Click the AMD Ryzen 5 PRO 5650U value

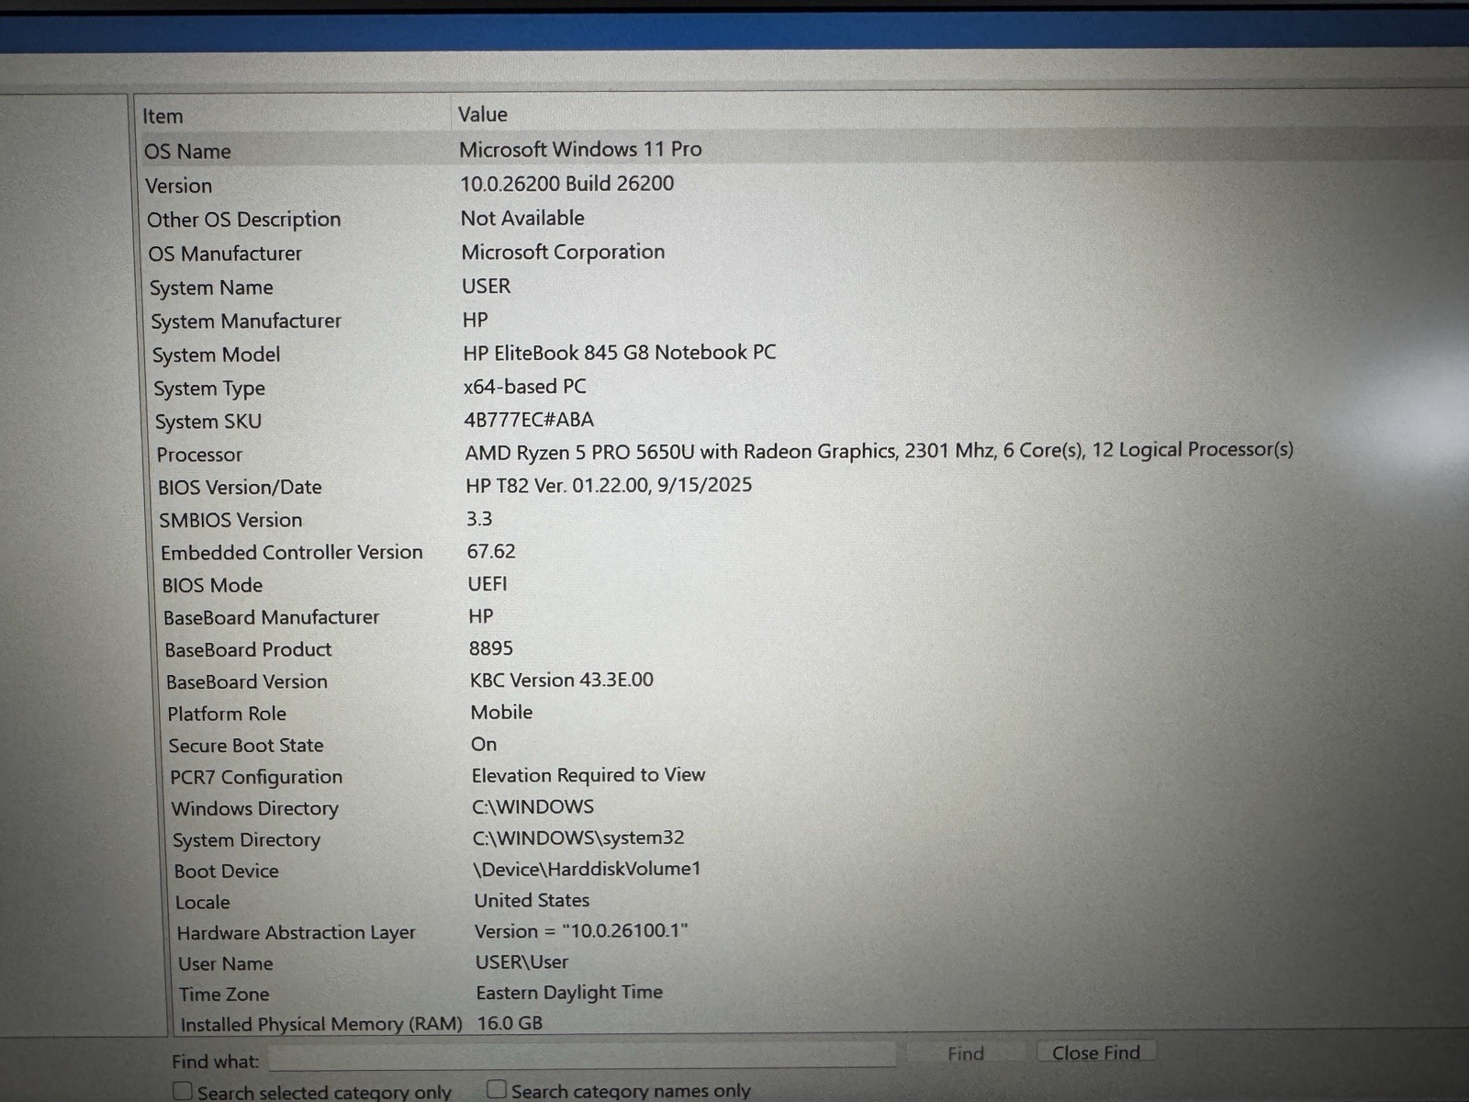click(879, 451)
